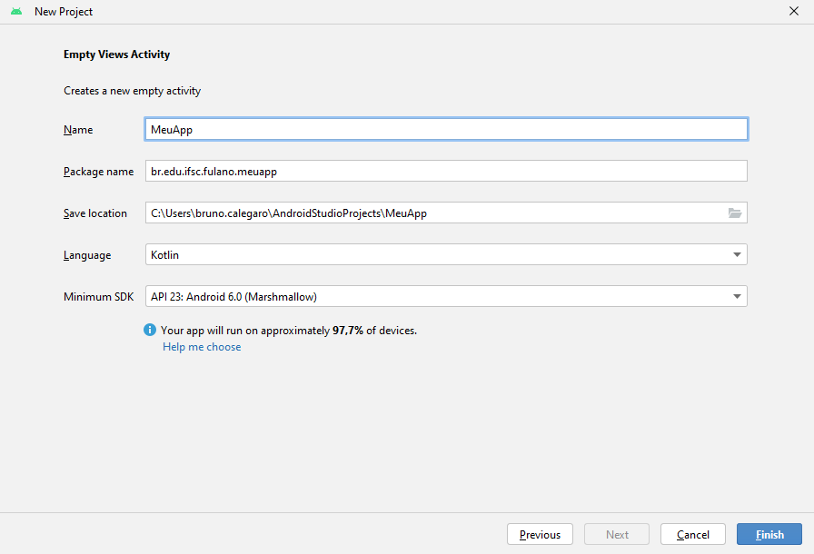Click the Empty Views Activity heading
Image resolution: width=814 pixels, height=554 pixels.
click(116, 54)
